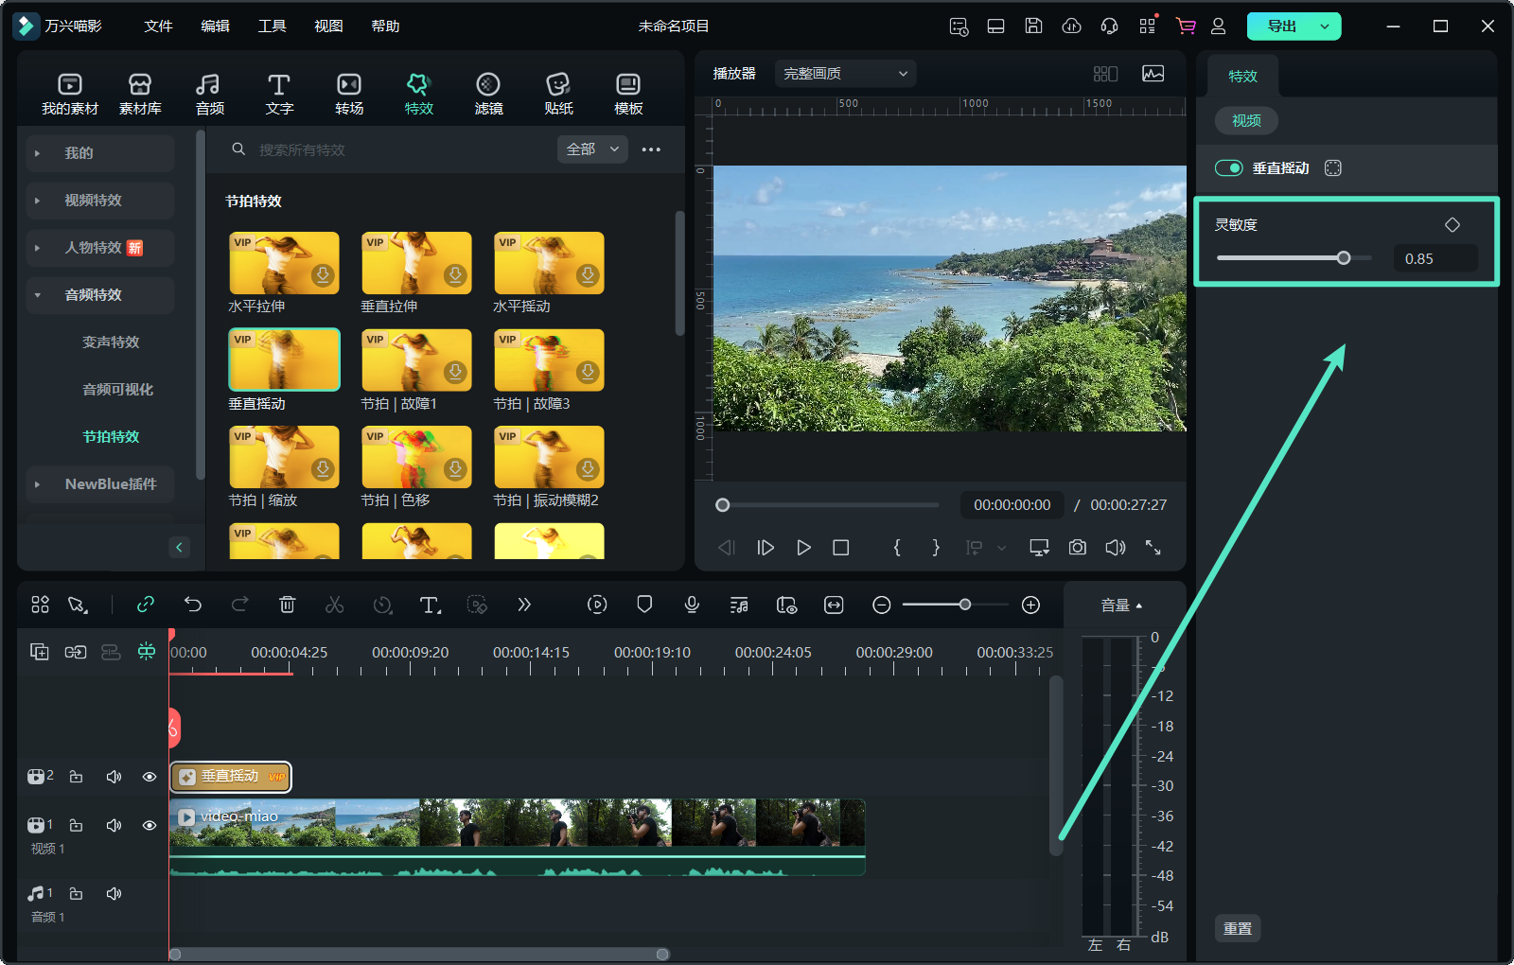Image resolution: width=1514 pixels, height=965 pixels.
Task: Take a snapshot with the camera icon
Action: tap(1077, 548)
